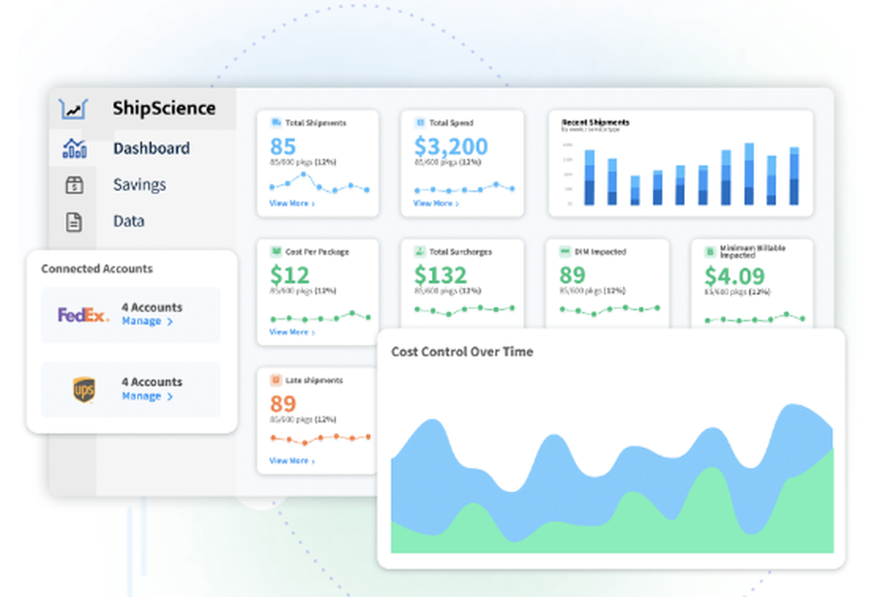This screenshot has width=869, height=597.
Task: Click the ShipScience brand title
Action: coord(164,108)
